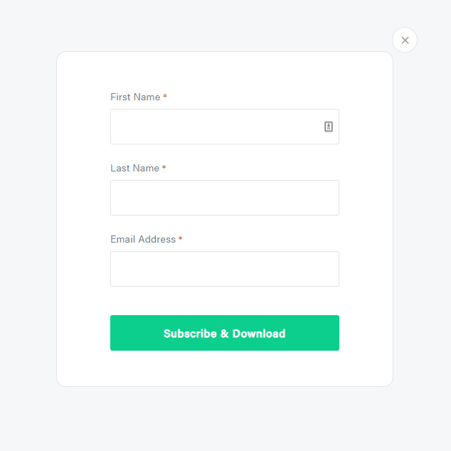Click the asterisk next to Email Address
Image resolution: width=451 pixels, height=451 pixels.
point(181,239)
